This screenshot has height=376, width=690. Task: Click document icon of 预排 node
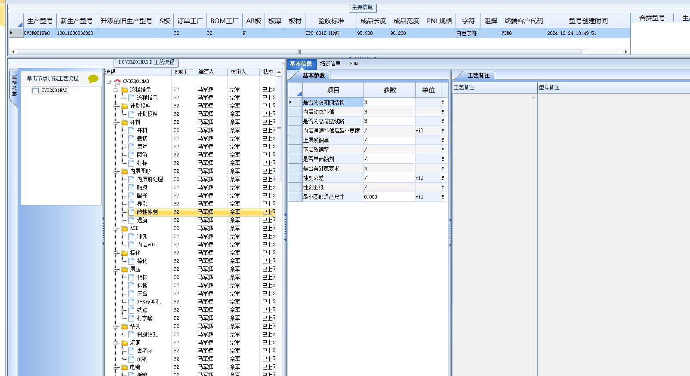coord(132,277)
